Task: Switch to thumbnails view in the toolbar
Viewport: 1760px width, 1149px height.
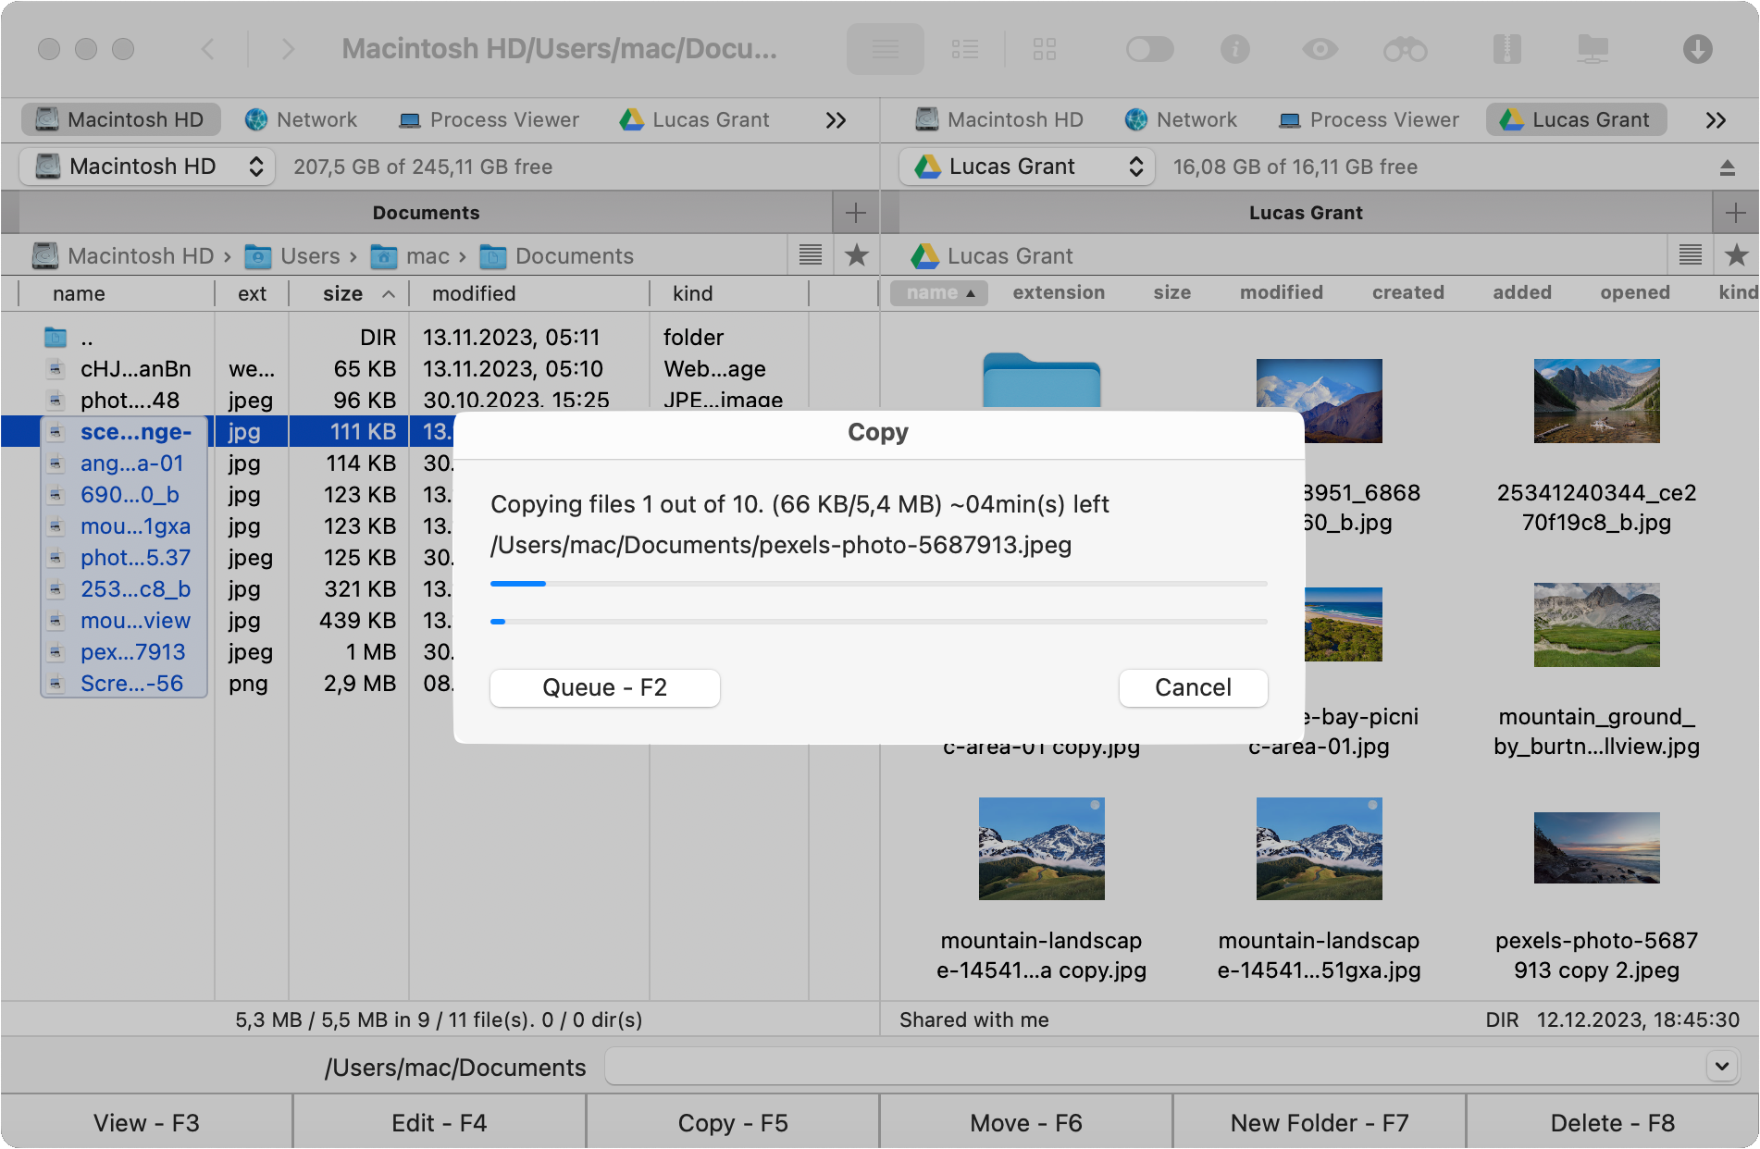Action: 1046,49
